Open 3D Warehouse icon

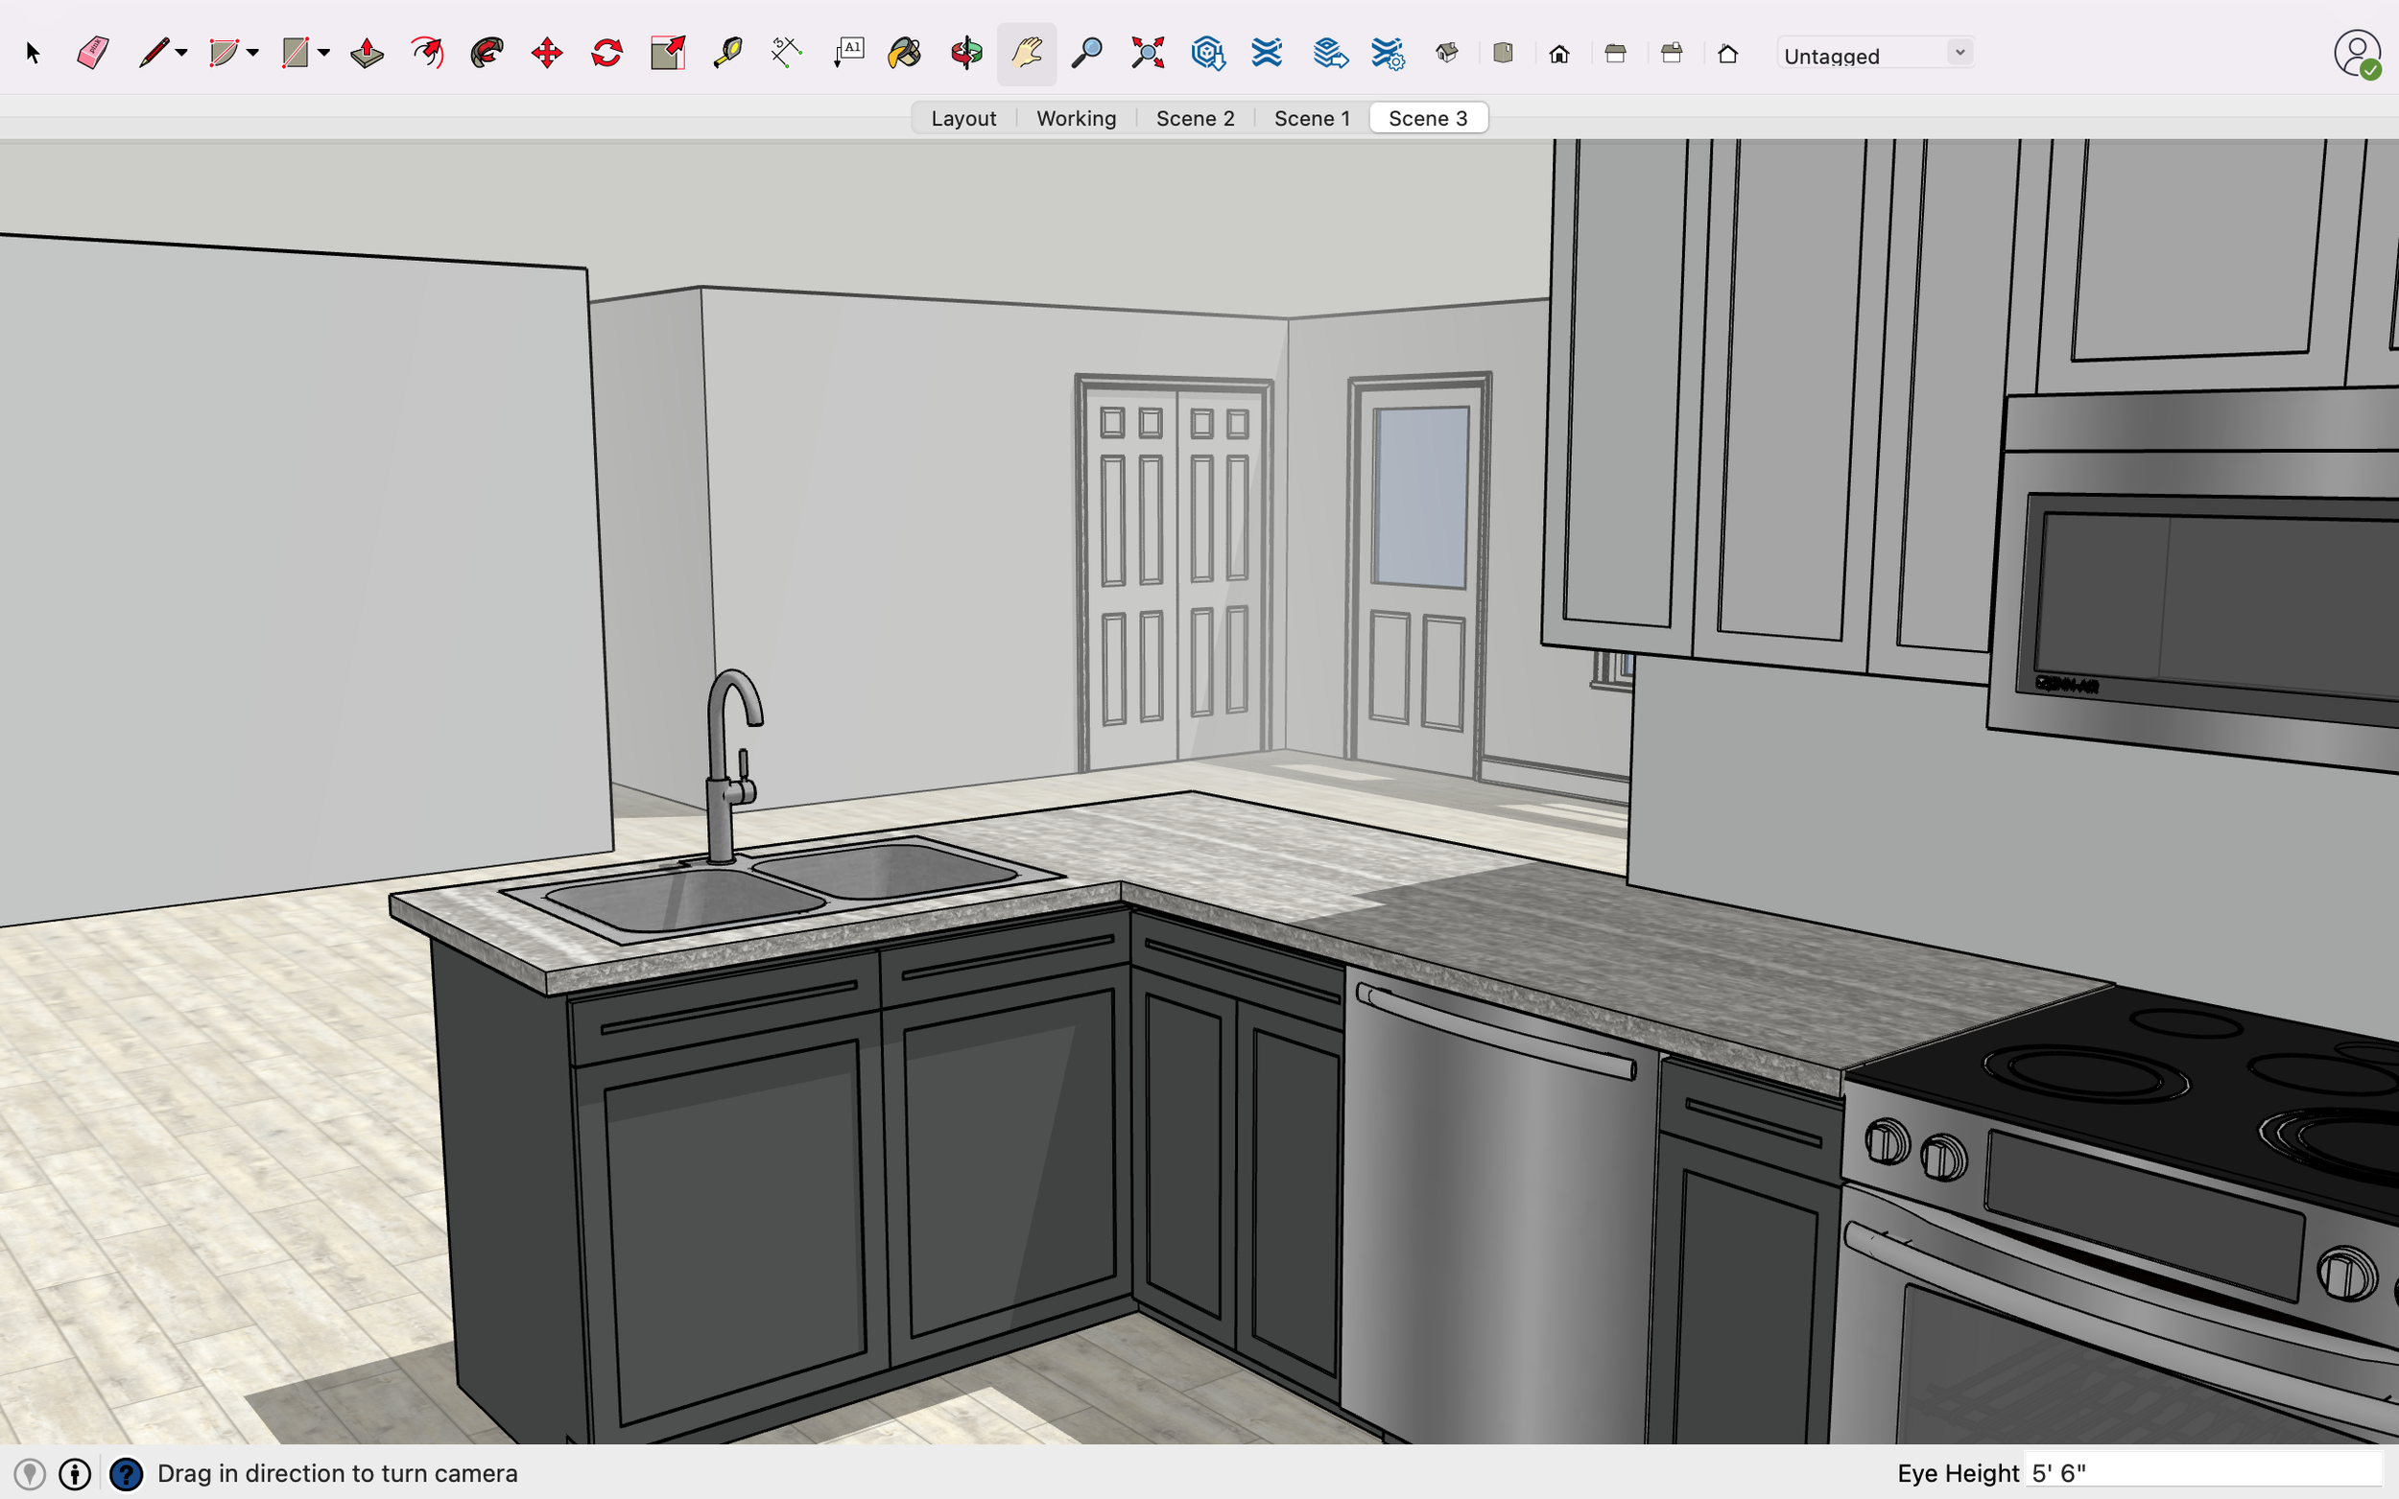[1208, 53]
